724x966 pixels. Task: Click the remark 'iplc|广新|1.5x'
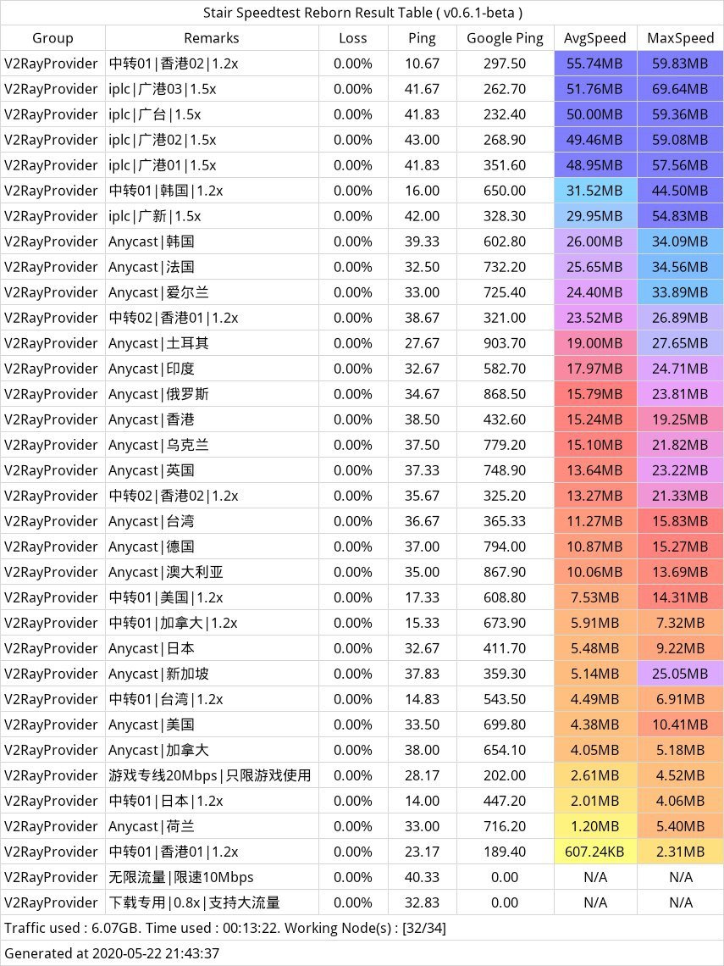pos(155,216)
